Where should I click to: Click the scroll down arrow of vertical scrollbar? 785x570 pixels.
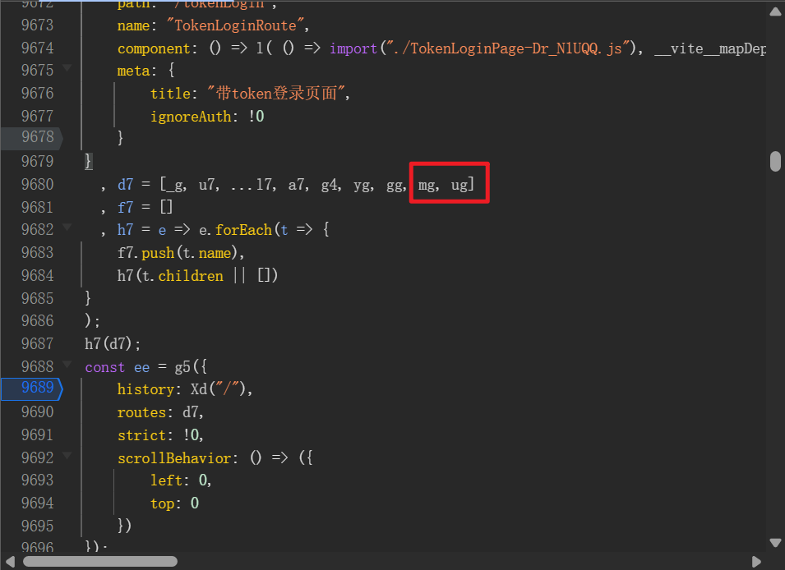(774, 542)
